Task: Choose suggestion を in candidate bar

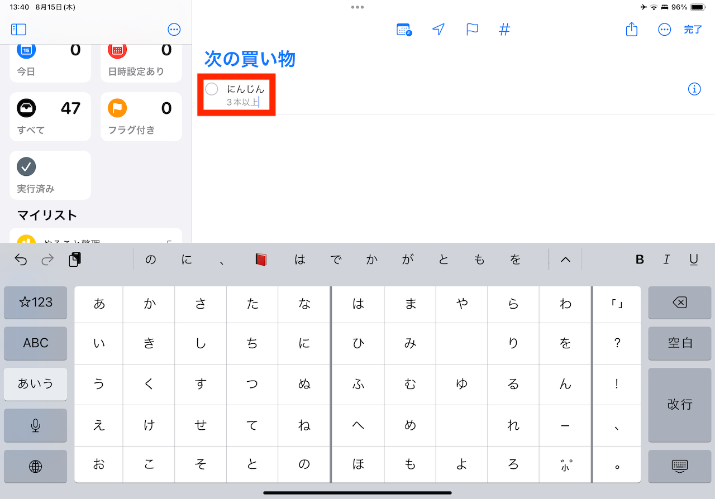Action: tap(516, 260)
